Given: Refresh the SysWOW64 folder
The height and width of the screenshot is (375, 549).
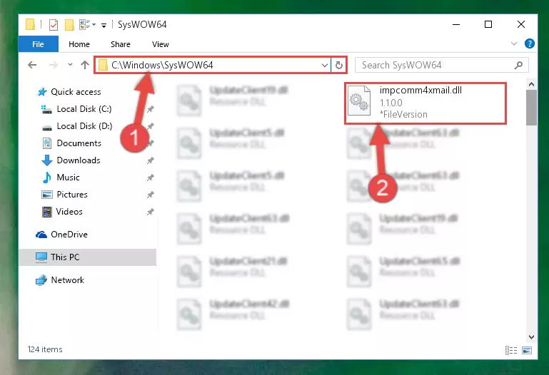Looking at the screenshot, I should [339, 66].
